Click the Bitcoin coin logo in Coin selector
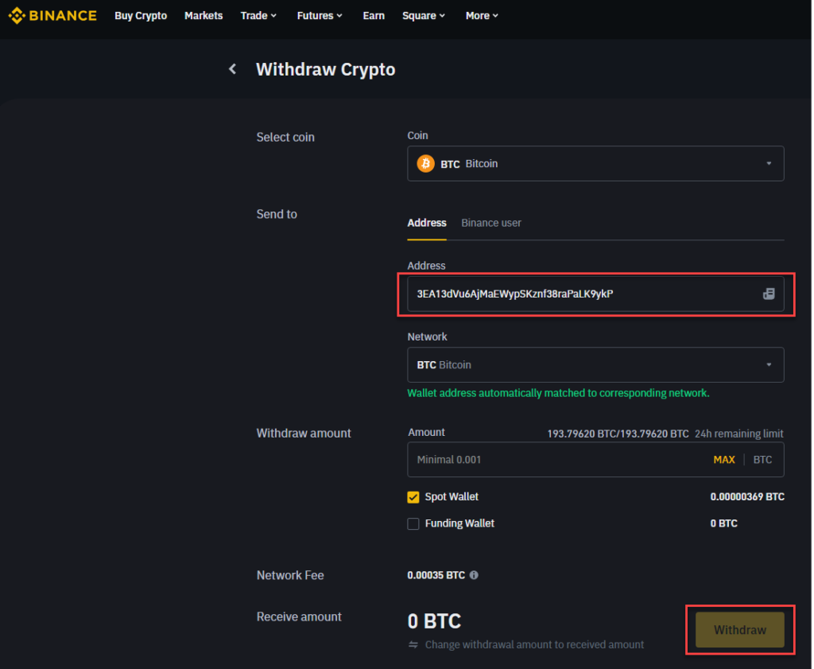814x669 pixels. [425, 163]
